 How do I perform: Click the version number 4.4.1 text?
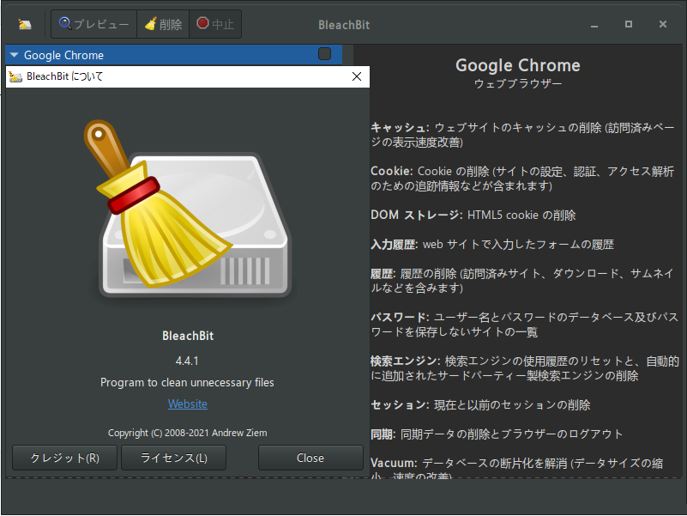[x=187, y=361]
